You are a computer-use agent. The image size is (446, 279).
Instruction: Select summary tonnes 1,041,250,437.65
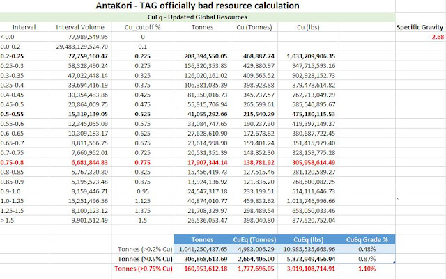[x=203, y=250]
